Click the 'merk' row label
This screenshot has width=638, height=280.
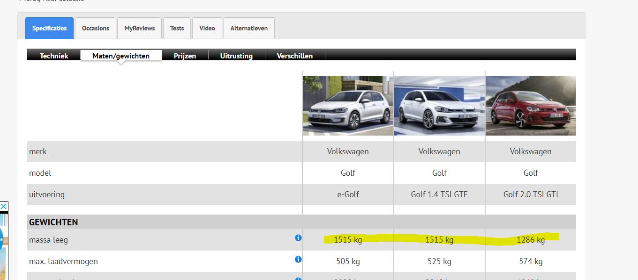[38, 151]
